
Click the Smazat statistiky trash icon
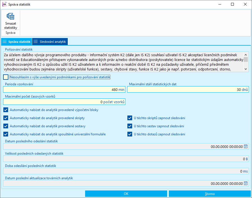(10, 16)
